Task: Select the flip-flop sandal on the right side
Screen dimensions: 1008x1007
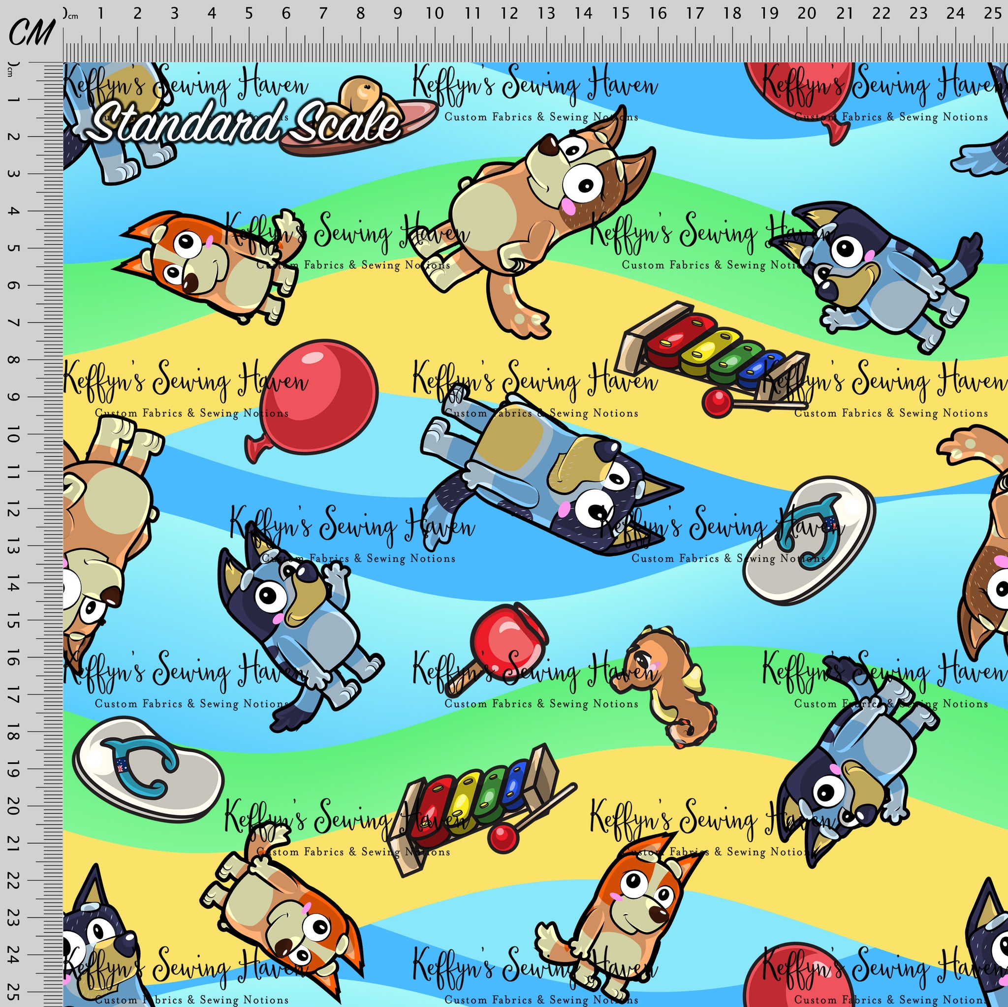Action: [x=808, y=541]
